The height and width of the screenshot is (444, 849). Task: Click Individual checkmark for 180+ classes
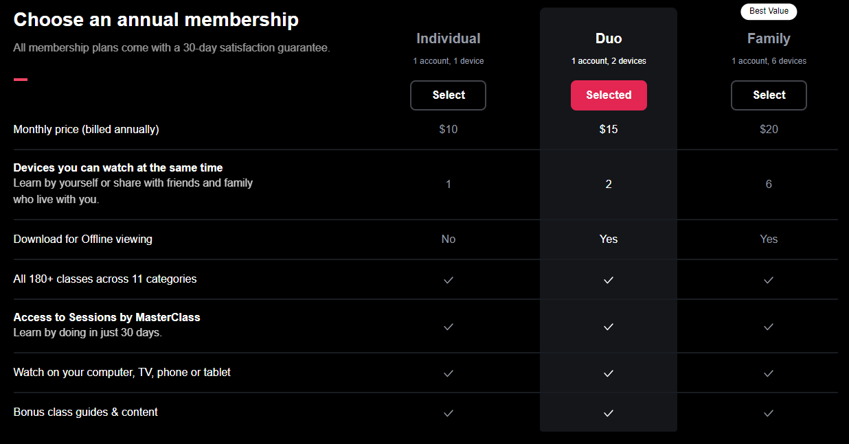click(449, 280)
